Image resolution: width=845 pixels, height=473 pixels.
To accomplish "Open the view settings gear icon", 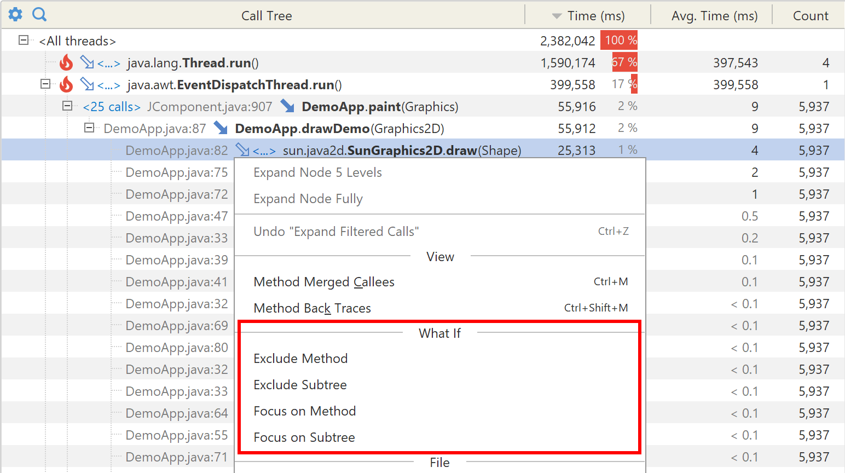I will coord(15,15).
